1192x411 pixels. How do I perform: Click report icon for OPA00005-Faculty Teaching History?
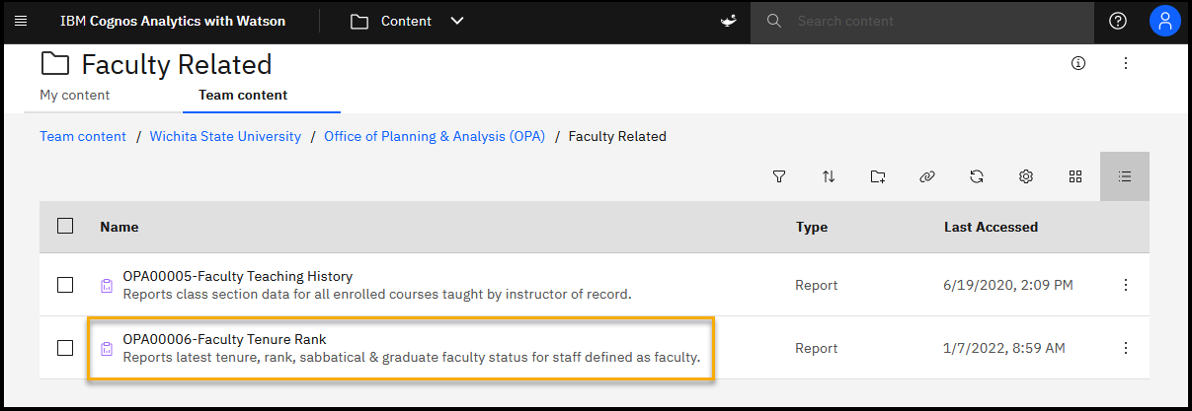coord(107,285)
